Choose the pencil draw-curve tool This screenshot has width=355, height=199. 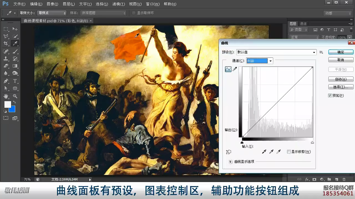235,69
